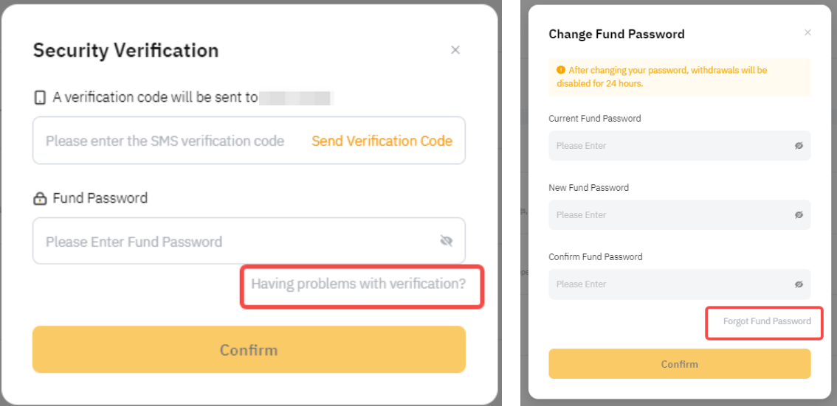Focus the Please Enter Fund Password field
The image size is (837, 406).
pos(221,241)
